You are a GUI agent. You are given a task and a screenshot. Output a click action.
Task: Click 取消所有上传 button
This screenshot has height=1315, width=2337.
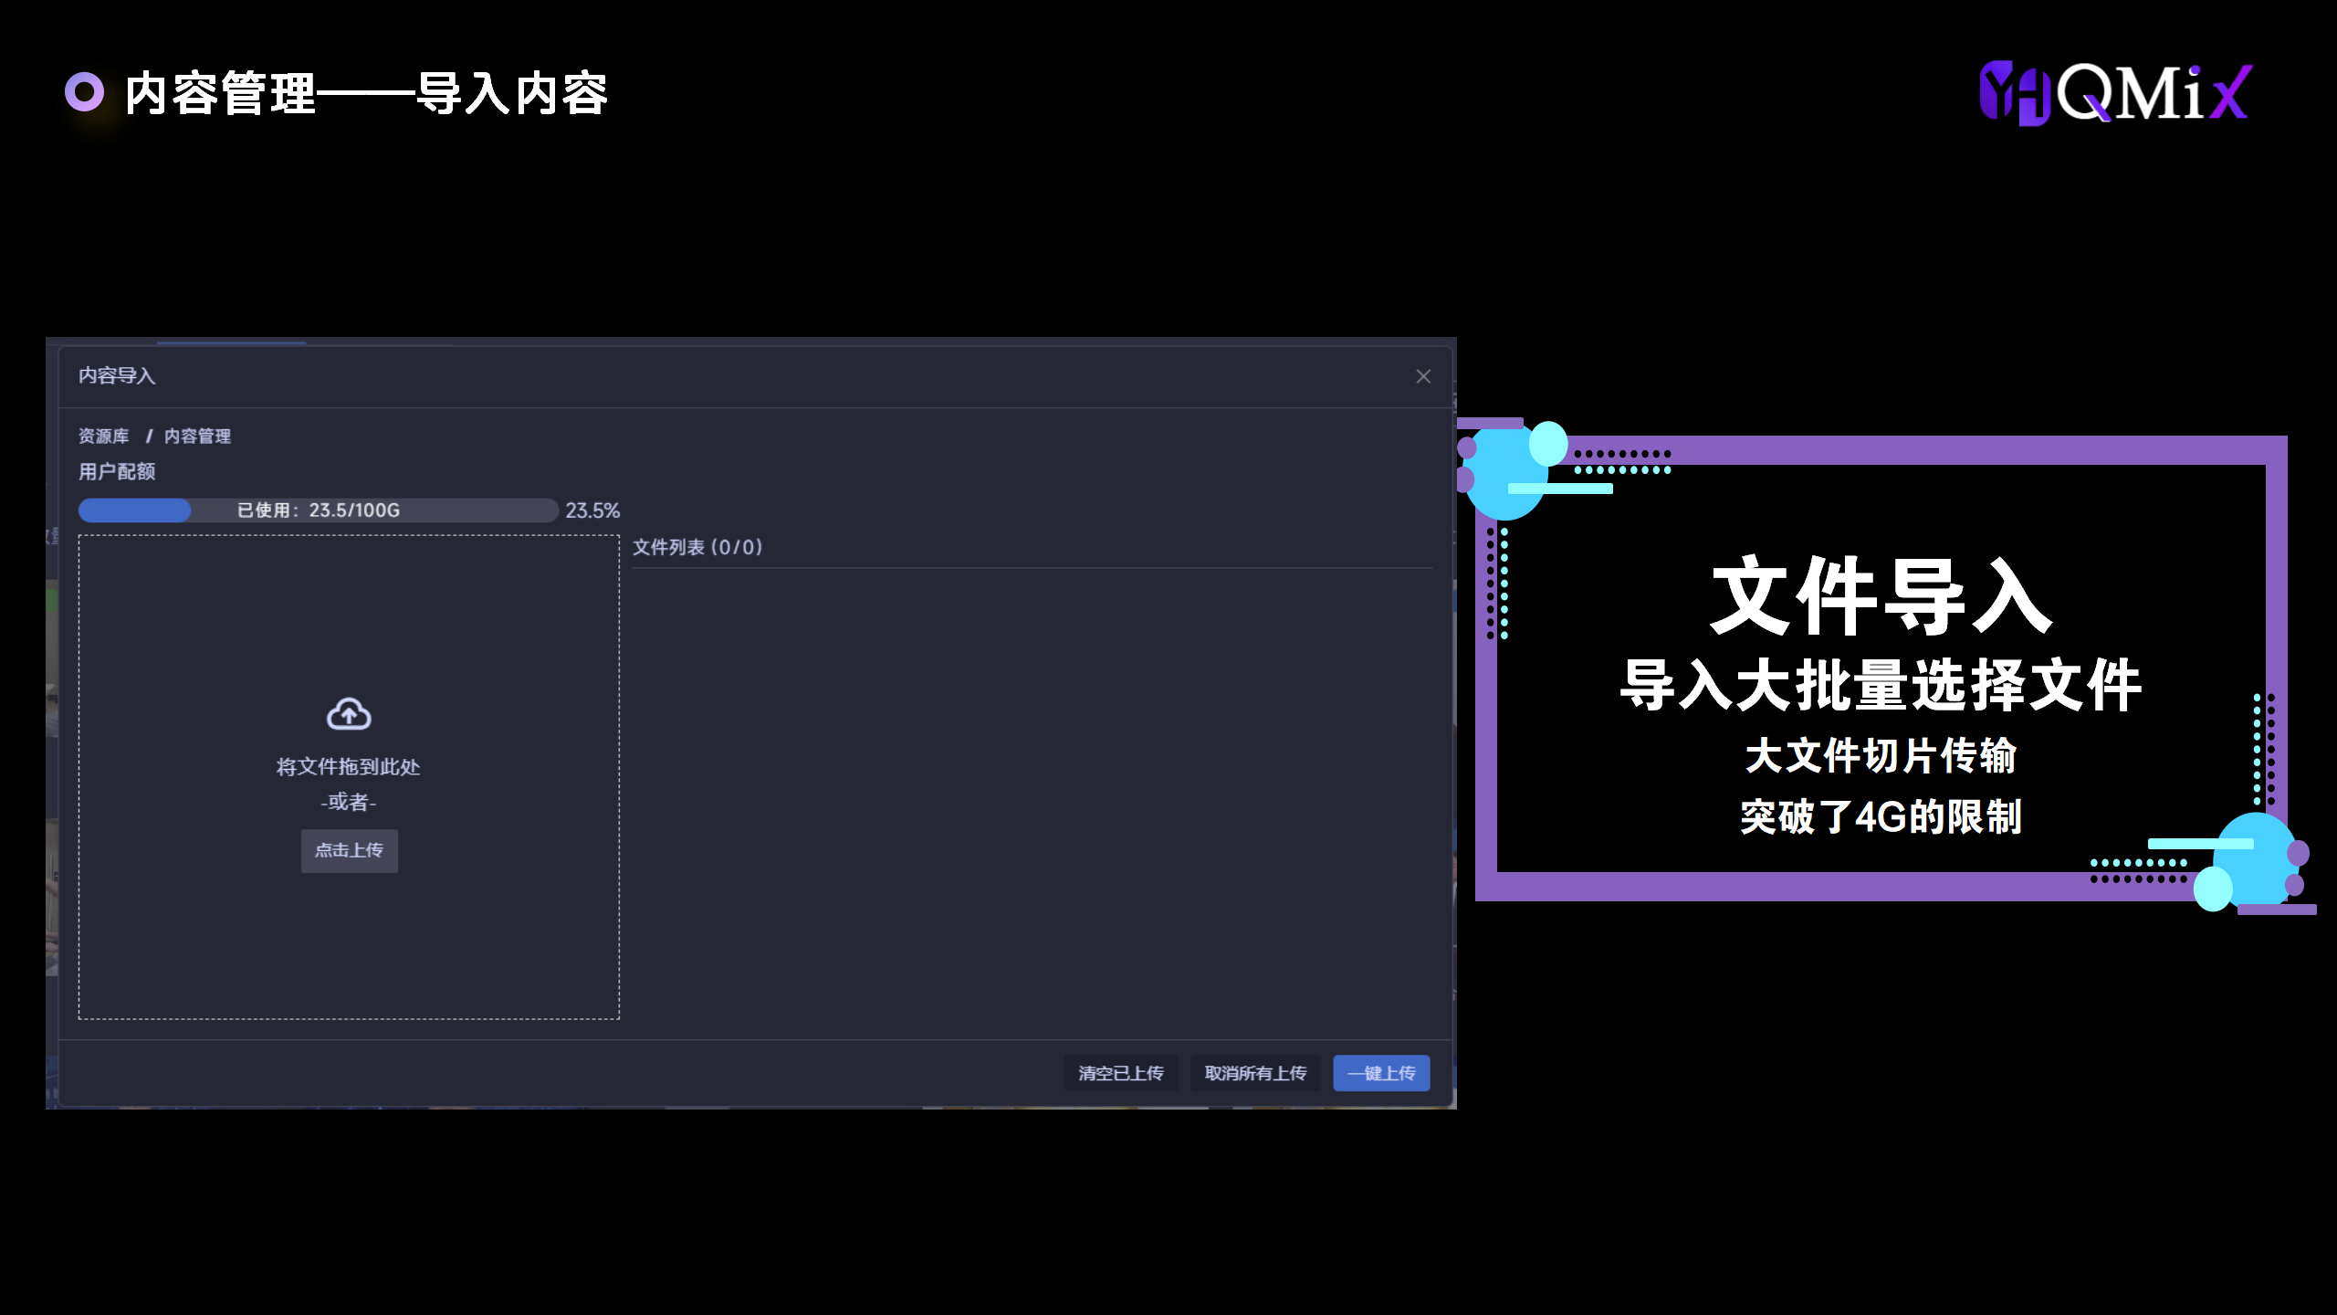click(x=1255, y=1073)
